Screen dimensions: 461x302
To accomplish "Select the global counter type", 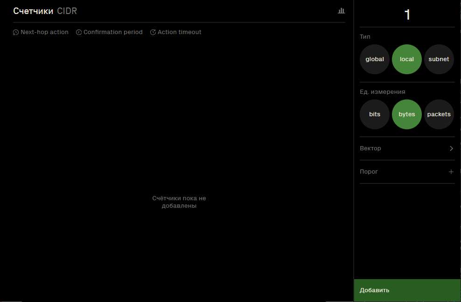I will point(375,59).
